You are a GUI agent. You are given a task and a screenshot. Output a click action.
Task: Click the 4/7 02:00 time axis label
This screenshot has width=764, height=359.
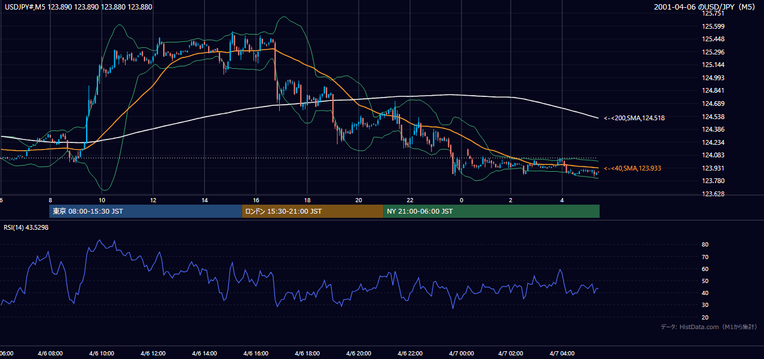tap(511, 354)
